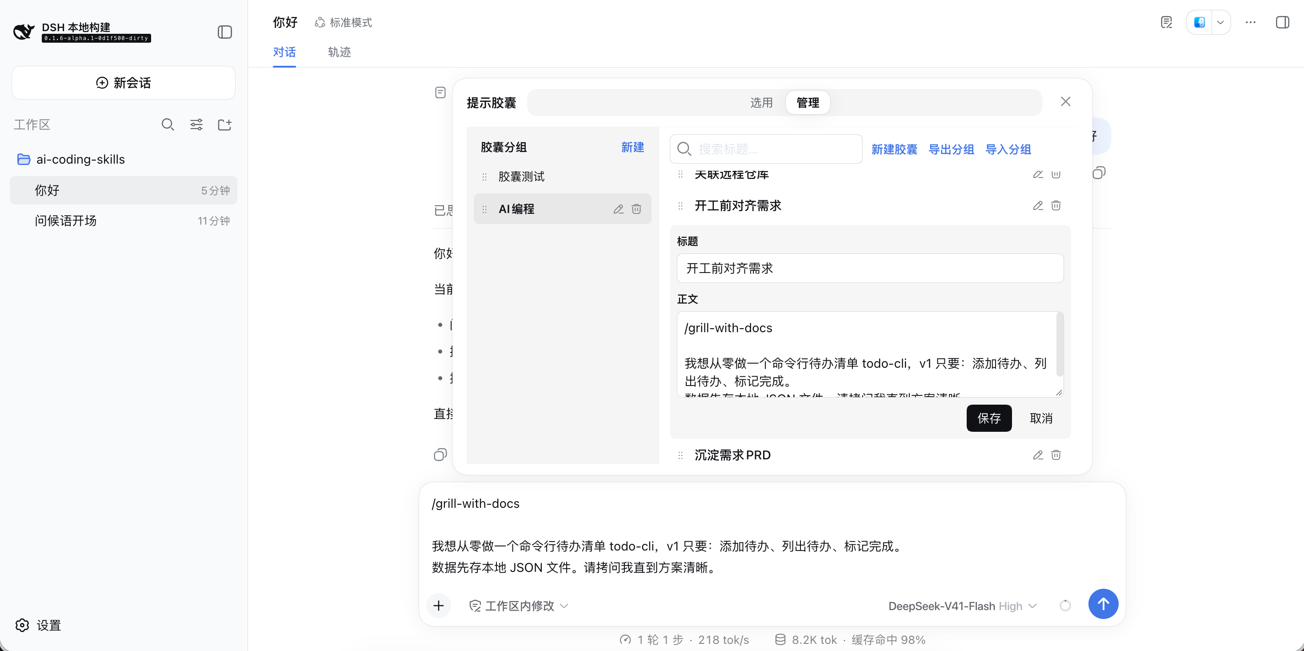Click the DSH whale logo

pos(24,32)
